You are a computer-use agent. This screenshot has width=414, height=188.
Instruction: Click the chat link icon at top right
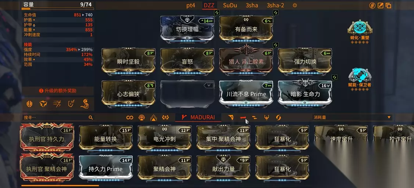[x=372, y=5]
